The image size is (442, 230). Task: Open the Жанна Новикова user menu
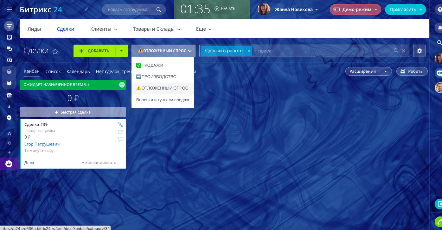pos(296,9)
